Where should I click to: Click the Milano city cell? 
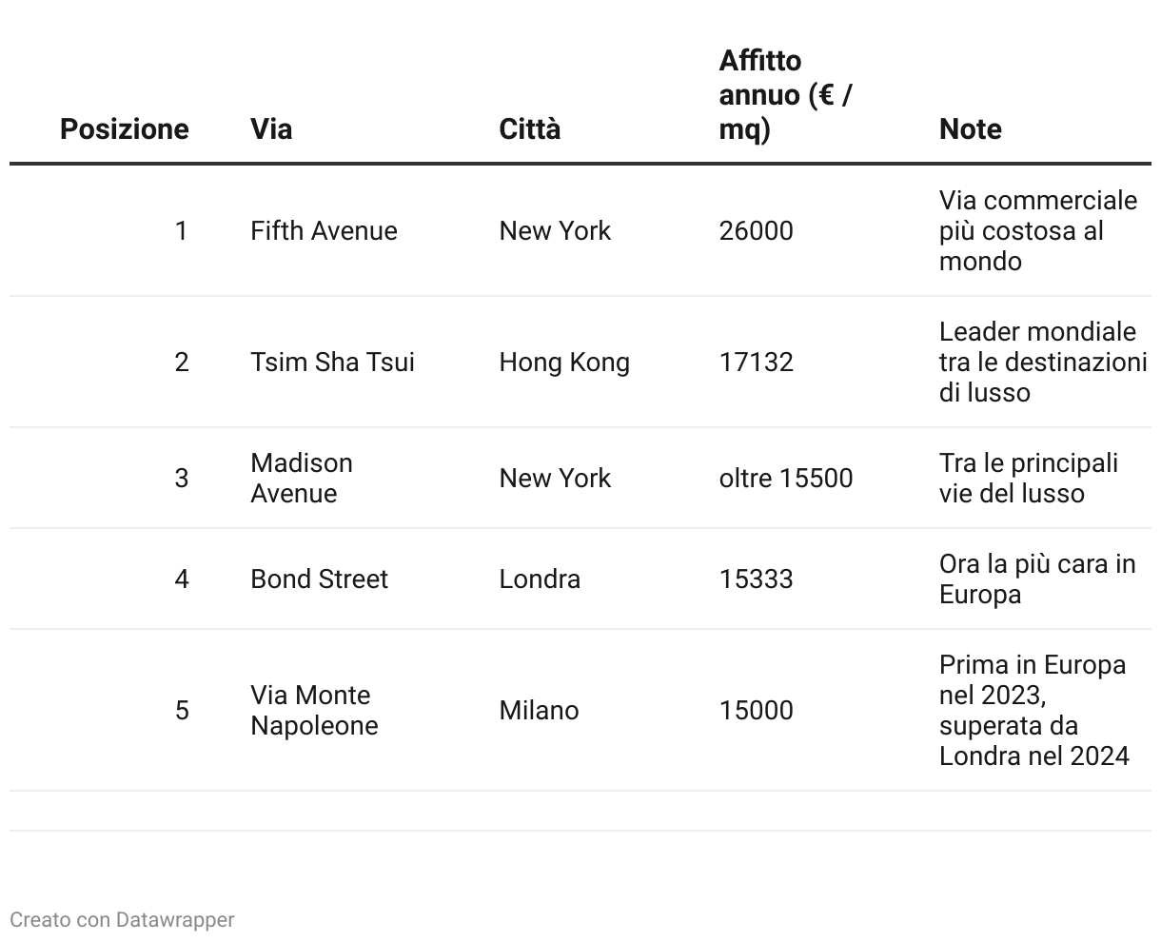[x=539, y=710]
